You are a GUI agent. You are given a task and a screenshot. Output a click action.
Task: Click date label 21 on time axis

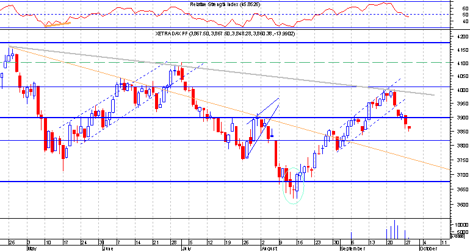155,242
